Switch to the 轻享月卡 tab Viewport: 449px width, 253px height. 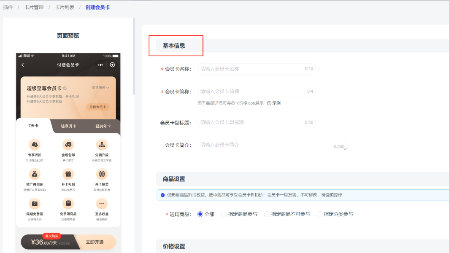(69, 126)
